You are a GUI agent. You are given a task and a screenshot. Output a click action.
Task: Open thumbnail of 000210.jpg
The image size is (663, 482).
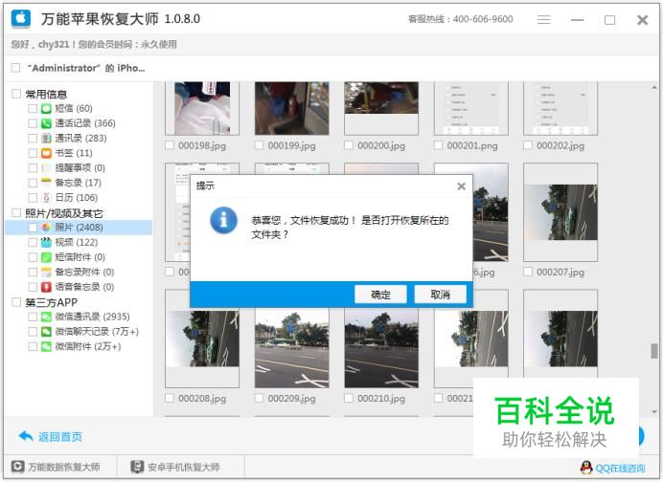(x=381, y=348)
